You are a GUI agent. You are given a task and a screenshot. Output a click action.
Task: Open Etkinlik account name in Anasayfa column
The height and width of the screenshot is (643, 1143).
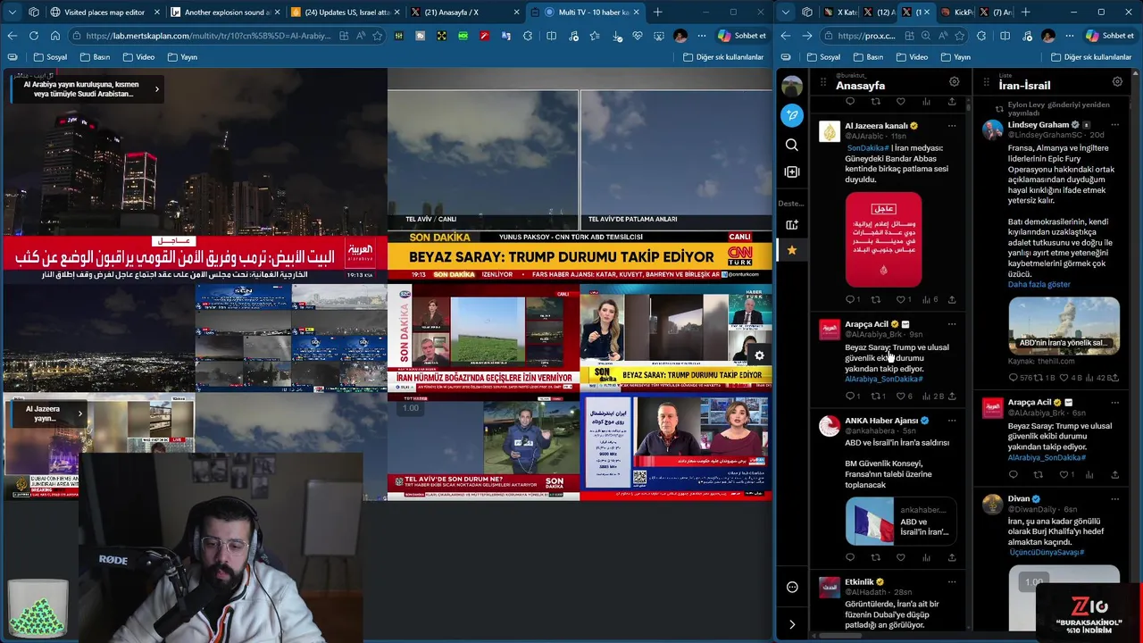(x=859, y=582)
